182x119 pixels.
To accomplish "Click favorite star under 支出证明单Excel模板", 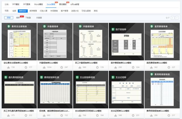I will coord(134,115).
